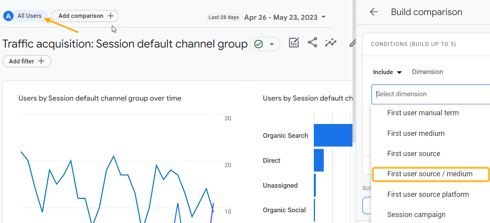Viewport: 490px width, 223px height.
Task: Click the share report icon
Action: [312, 43]
